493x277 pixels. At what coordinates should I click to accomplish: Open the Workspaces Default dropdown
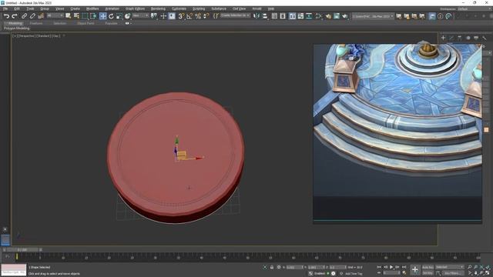[x=475, y=8]
